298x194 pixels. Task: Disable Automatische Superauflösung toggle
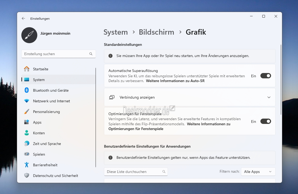(265, 76)
